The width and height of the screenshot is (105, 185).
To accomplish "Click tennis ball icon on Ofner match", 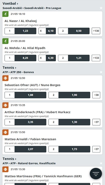I will 6,78.
